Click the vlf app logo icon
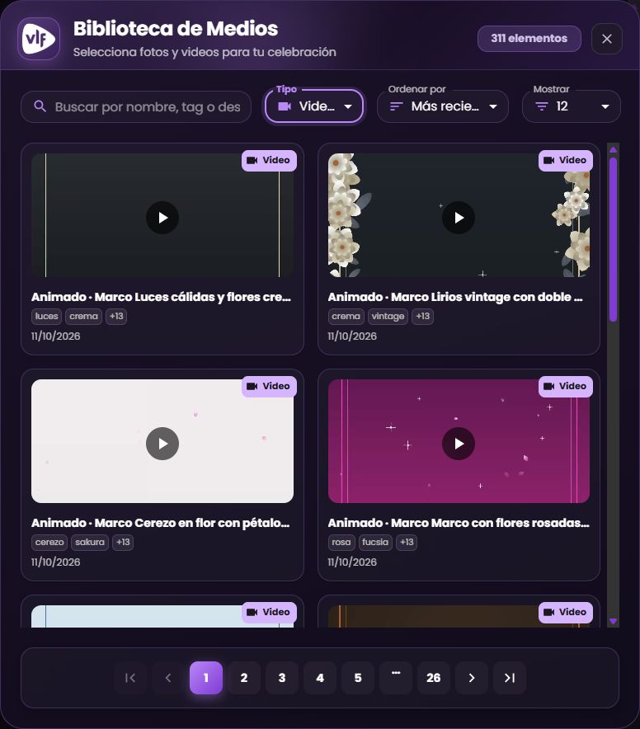Image resolution: width=640 pixels, height=729 pixels. (39, 39)
